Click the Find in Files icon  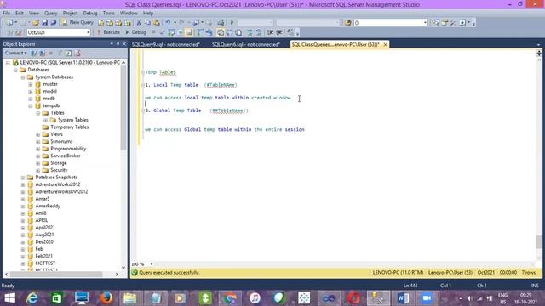pos(347,23)
